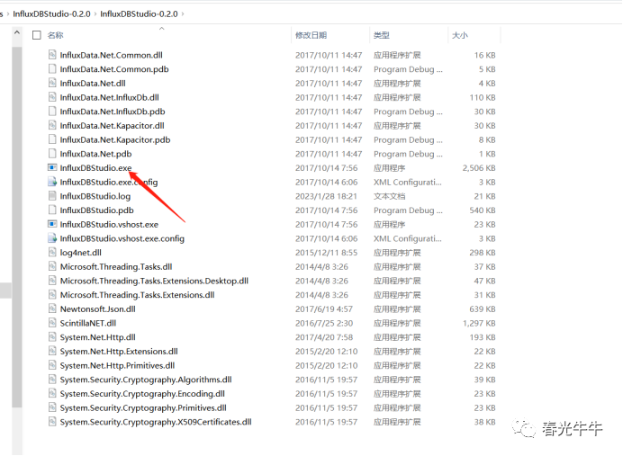The width and height of the screenshot is (623, 456).
Task: Sort files by the 类型 column header
Action: (x=382, y=35)
